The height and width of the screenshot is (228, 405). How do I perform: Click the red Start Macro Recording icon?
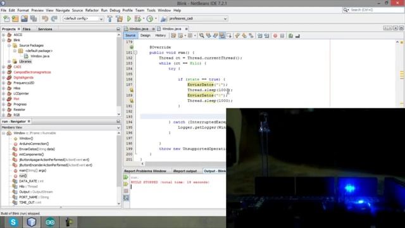click(x=275, y=35)
